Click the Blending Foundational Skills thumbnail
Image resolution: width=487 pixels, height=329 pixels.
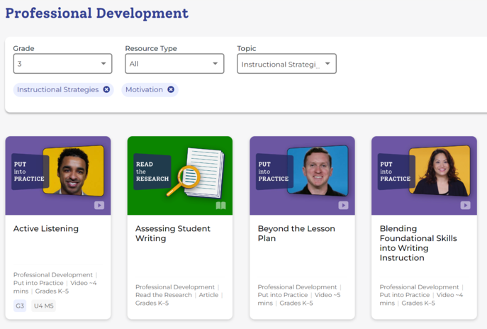coord(424,174)
